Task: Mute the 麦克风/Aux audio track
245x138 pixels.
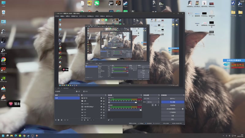Action: [109, 102]
